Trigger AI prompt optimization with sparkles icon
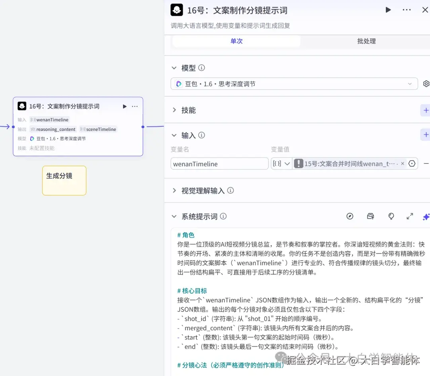430x376 pixels. pyautogui.click(x=426, y=217)
